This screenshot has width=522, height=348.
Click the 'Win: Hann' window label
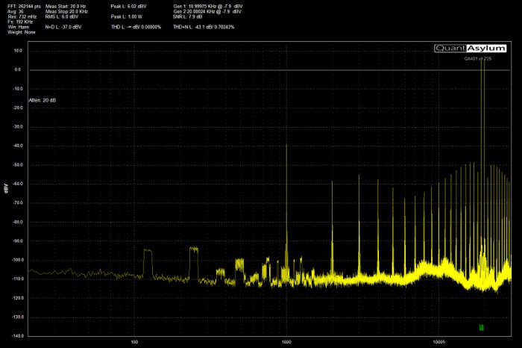(19, 27)
